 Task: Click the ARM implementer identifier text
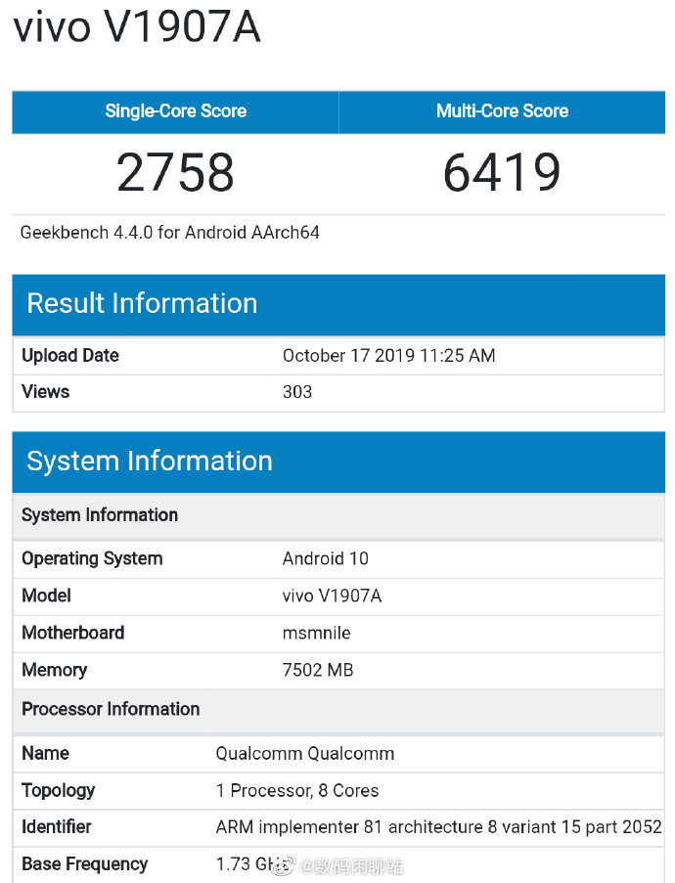click(x=438, y=827)
